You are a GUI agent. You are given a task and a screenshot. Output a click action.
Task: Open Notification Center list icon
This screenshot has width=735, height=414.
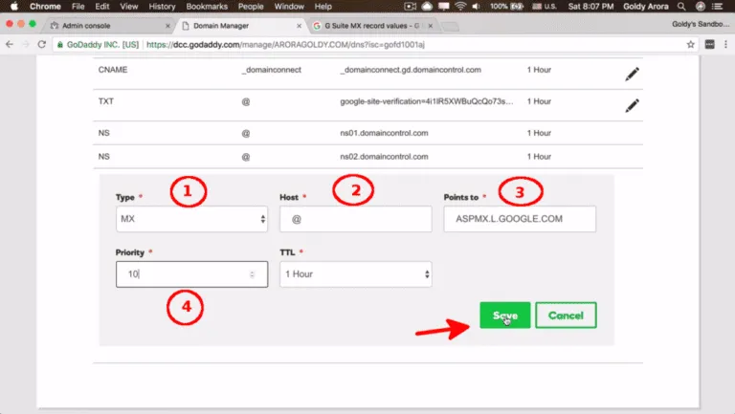coord(717,6)
